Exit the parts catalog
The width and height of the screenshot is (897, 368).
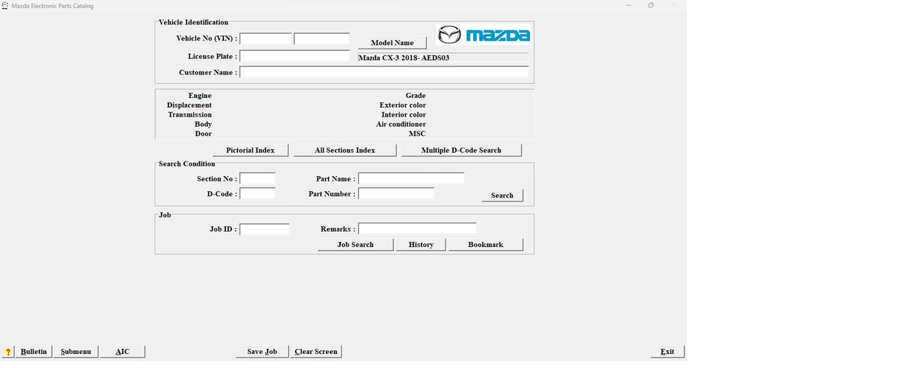(667, 352)
